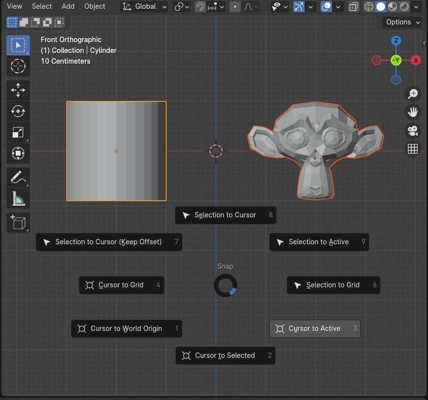This screenshot has width=428, height=400.
Task: Click the green -Y axis gizmo ball
Action: coord(396,60)
